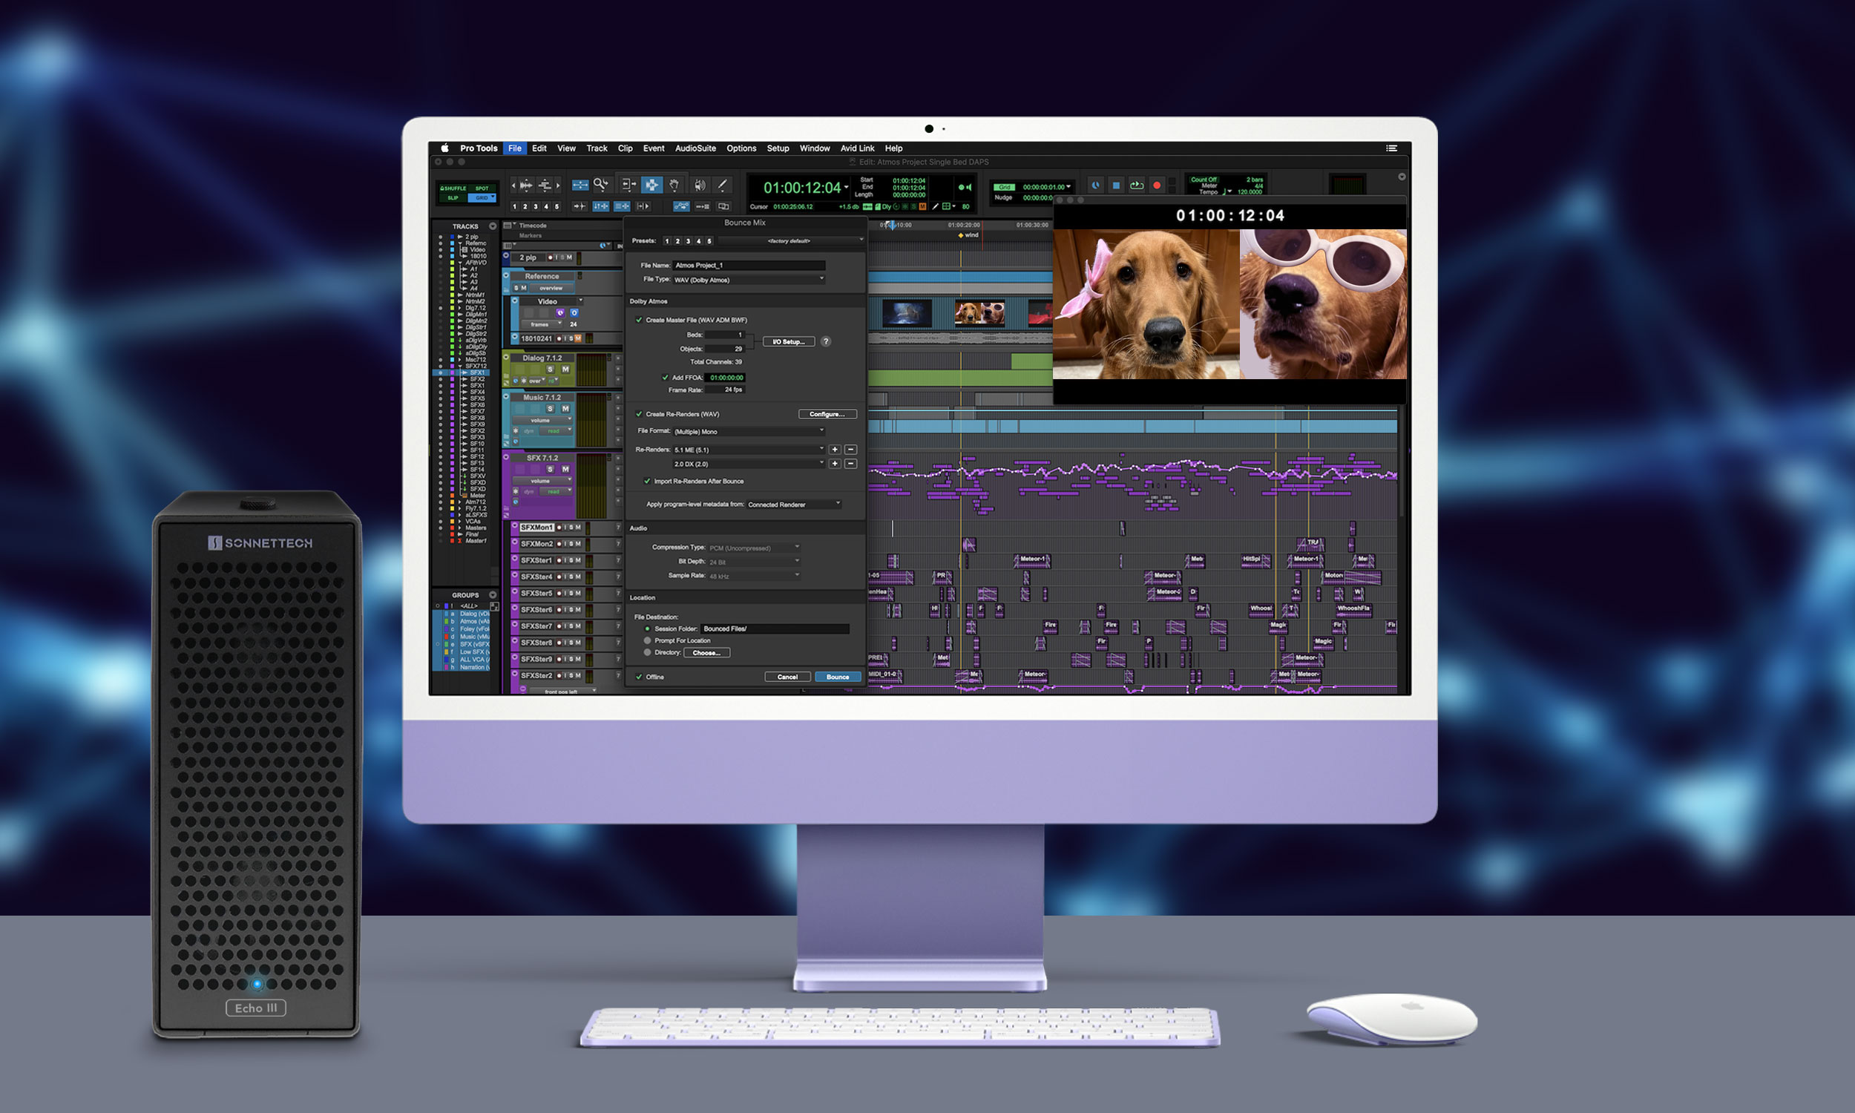Toggle the Offline bounce checkbox
1855x1113 pixels.
pos(640,677)
